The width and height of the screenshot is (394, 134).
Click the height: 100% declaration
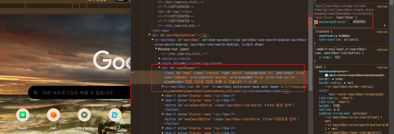click(x=331, y=106)
